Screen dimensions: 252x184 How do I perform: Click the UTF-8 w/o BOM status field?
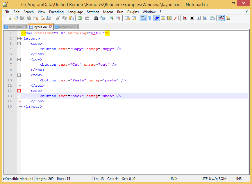click(x=217, y=179)
